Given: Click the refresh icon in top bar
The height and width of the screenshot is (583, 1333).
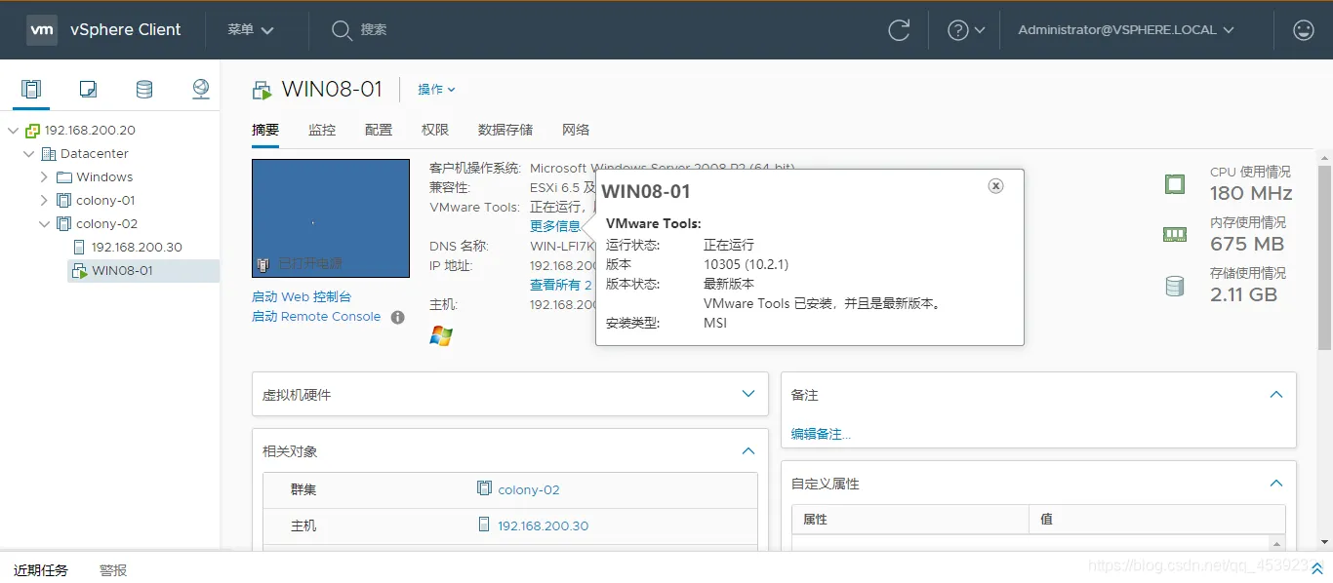Looking at the screenshot, I should (x=899, y=30).
